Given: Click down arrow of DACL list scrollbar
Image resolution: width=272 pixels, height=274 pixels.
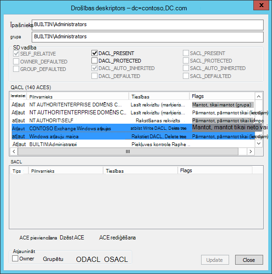Looking at the screenshot, I should [259, 144].
